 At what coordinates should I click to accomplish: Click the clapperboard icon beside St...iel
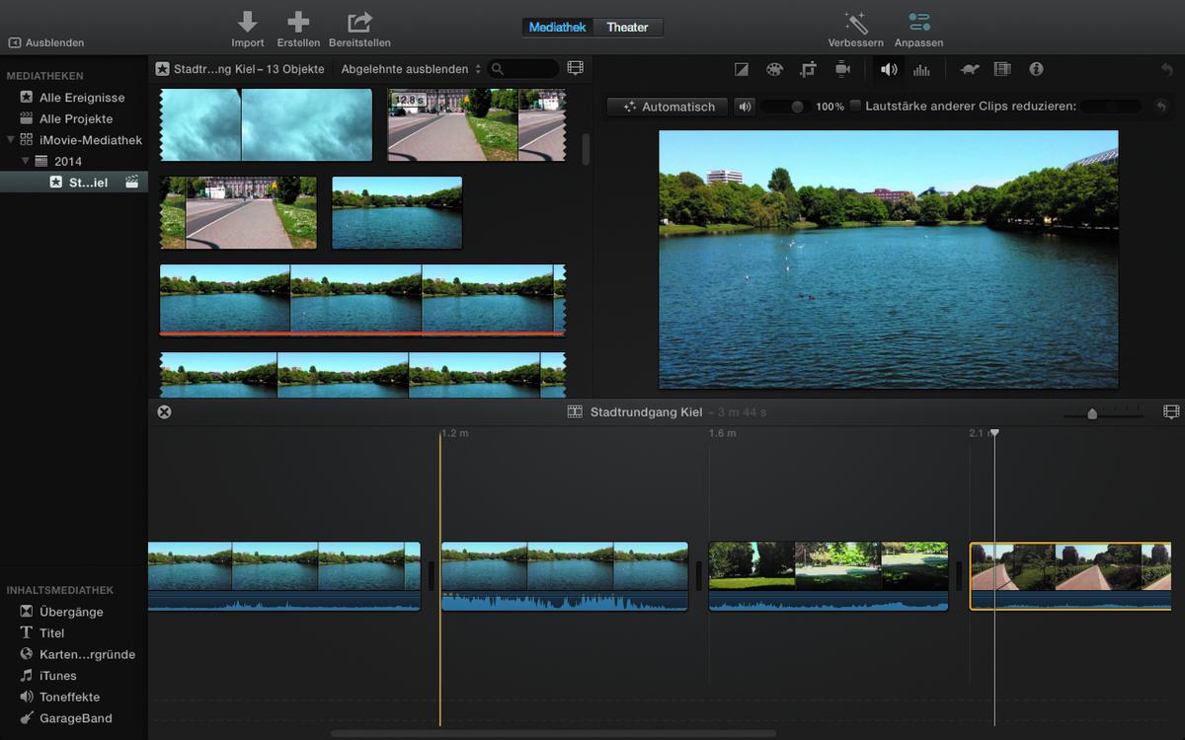[131, 182]
